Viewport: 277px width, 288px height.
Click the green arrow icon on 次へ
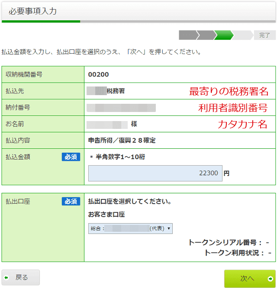coord(270,279)
